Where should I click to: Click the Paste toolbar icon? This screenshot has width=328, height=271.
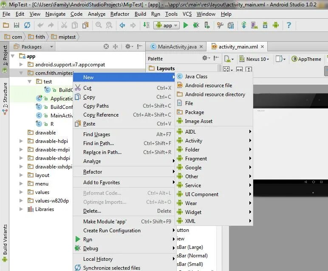point(85,26)
